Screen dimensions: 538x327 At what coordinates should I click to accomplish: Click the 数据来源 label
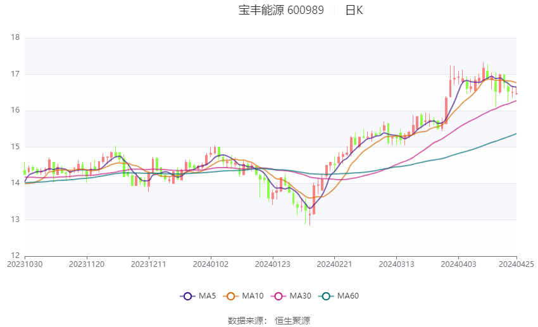(x=246, y=321)
